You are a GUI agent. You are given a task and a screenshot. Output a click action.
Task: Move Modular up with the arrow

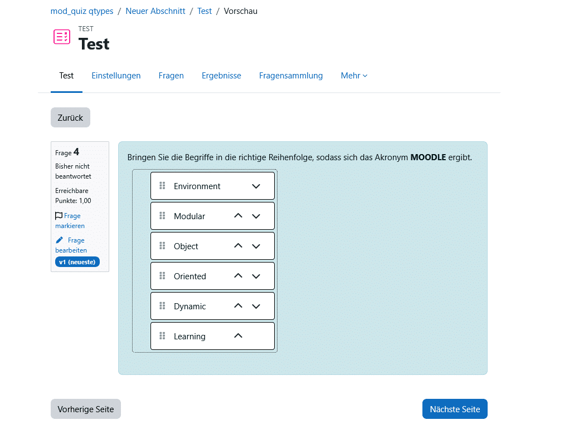pyautogui.click(x=239, y=216)
